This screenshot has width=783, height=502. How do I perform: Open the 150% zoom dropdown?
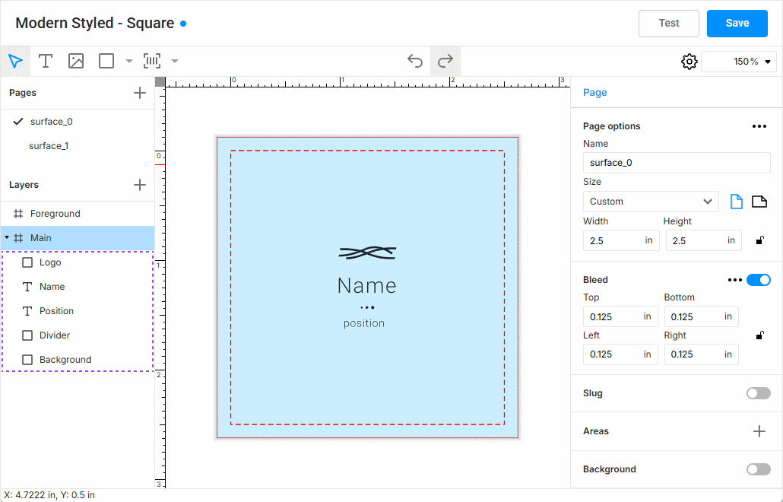[x=739, y=62]
